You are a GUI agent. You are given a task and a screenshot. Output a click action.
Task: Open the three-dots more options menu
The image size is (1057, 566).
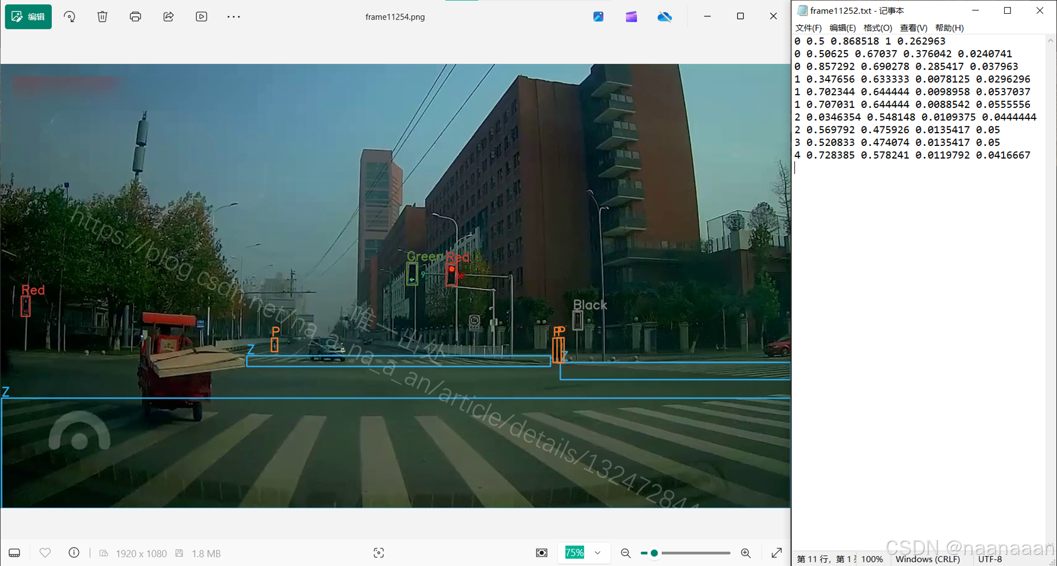(234, 17)
